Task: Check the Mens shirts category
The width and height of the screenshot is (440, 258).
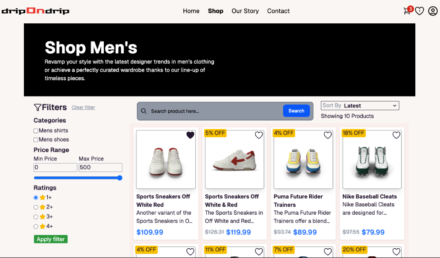Action: pyautogui.click(x=36, y=131)
